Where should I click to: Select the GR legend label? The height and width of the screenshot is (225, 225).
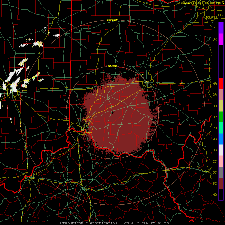tap(214, 95)
